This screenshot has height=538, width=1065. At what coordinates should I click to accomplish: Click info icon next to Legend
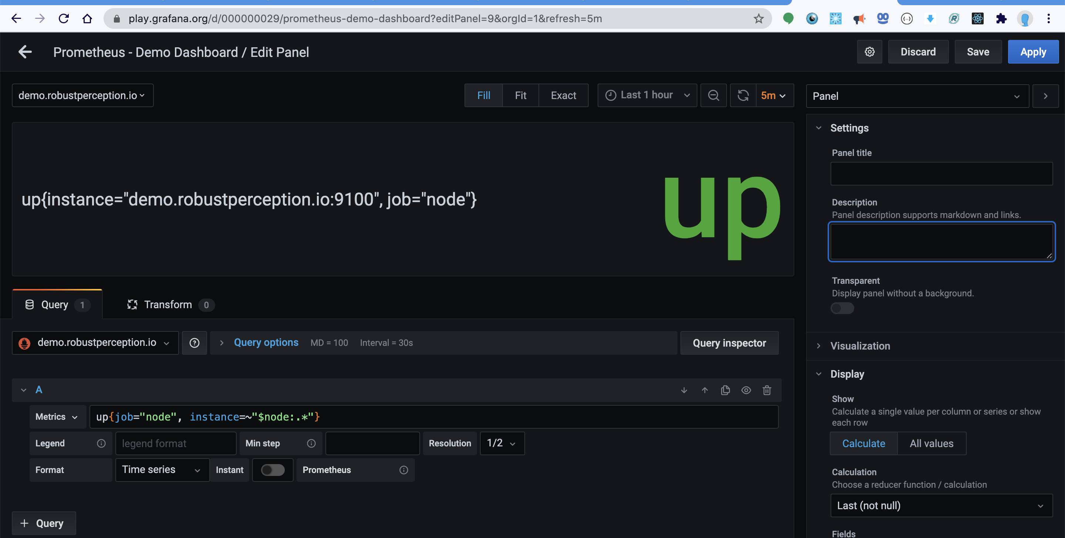(101, 443)
